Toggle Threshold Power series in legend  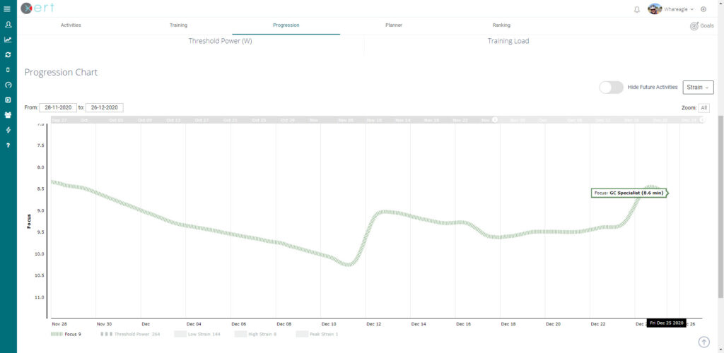point(132,333)
